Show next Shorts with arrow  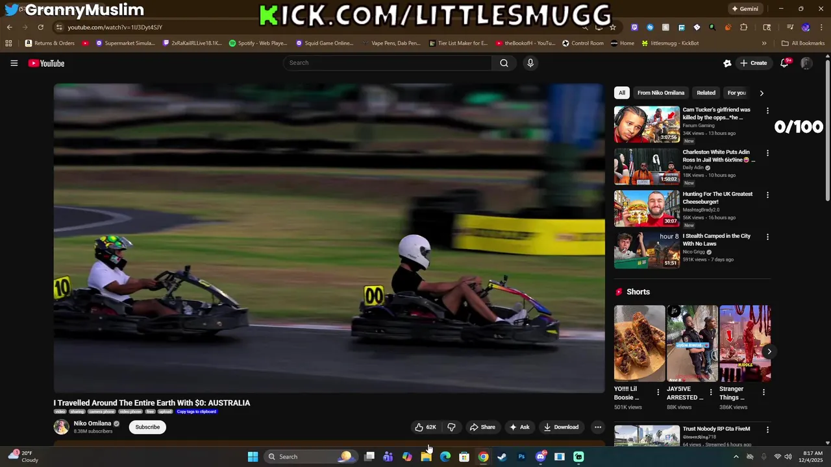(769, 352)
